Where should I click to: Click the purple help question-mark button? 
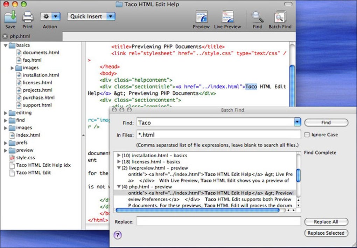pyautogui.click(x=118, y=235)
